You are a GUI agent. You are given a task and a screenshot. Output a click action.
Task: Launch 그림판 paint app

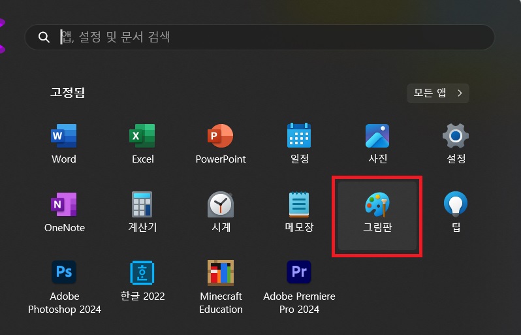click(377, 215)
